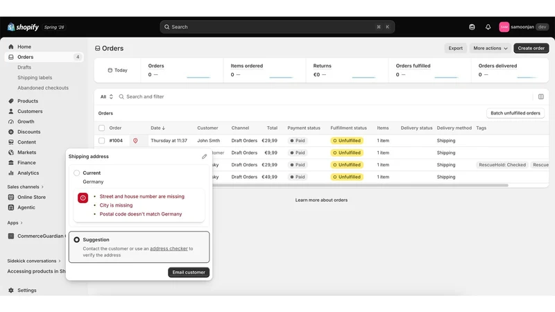Open order #1004
Image resolution: width=555 pixels, height=312 pixels.
(116, 141)
